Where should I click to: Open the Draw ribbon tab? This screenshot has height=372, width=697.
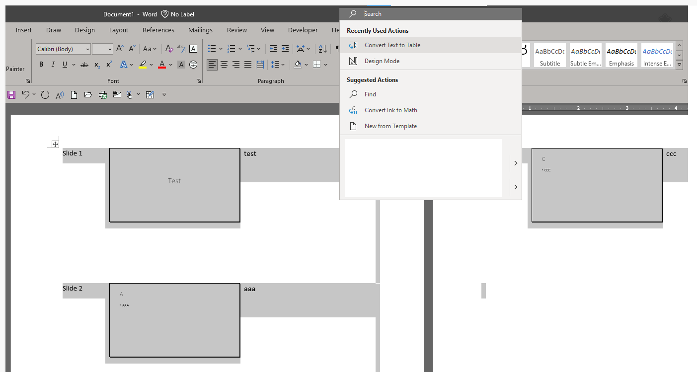(x=54, y=30)
